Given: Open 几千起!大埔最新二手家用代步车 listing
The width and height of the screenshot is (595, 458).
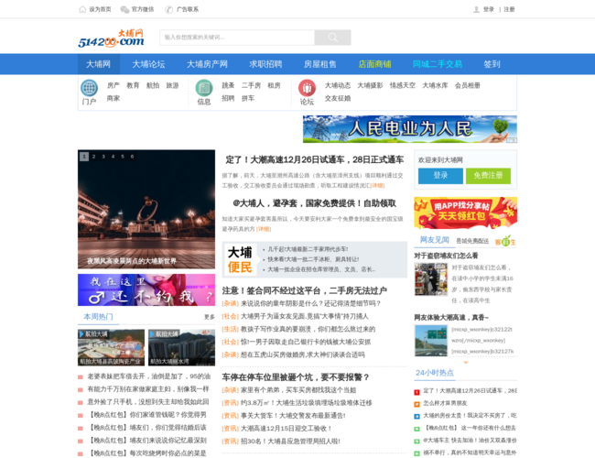Looking at the screenshot, I should (308, 249).
